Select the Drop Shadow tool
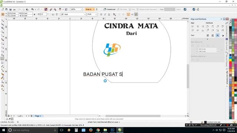The width and height of the screenshot is (237, 133). 3,74
